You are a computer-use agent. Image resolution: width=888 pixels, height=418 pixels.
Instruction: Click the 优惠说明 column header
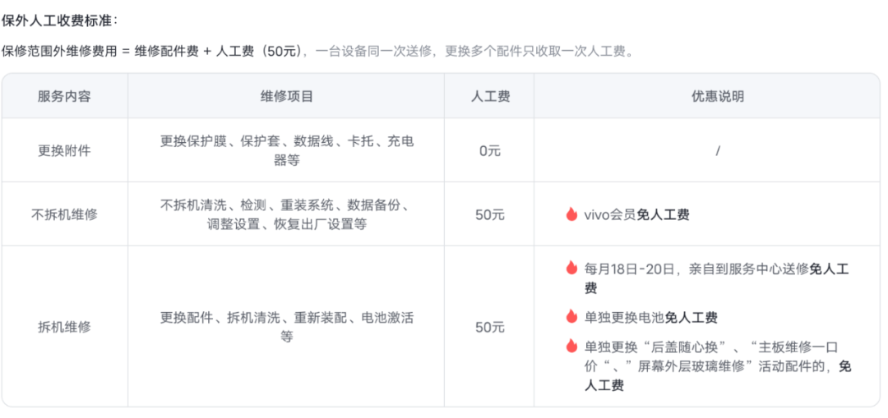click(x=717, y=96)
